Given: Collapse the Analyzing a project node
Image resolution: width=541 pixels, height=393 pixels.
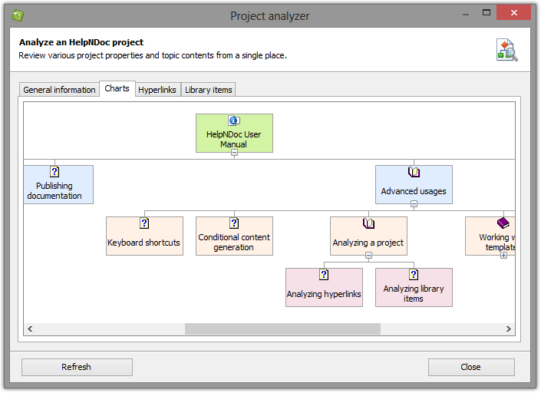Looking at the screenshot, I should point(368,256).
